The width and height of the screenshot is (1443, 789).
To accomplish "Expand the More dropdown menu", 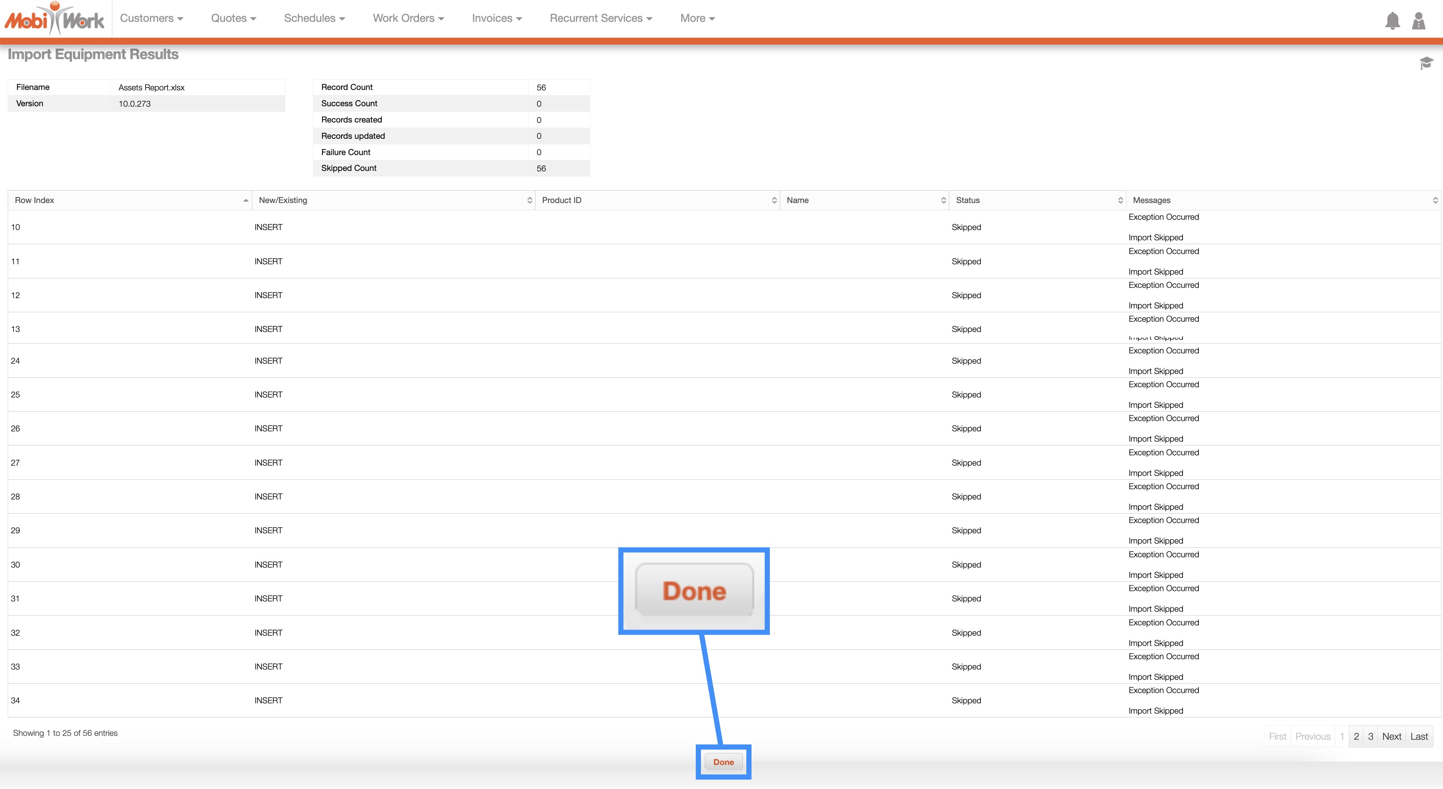I will pos(697,18).
